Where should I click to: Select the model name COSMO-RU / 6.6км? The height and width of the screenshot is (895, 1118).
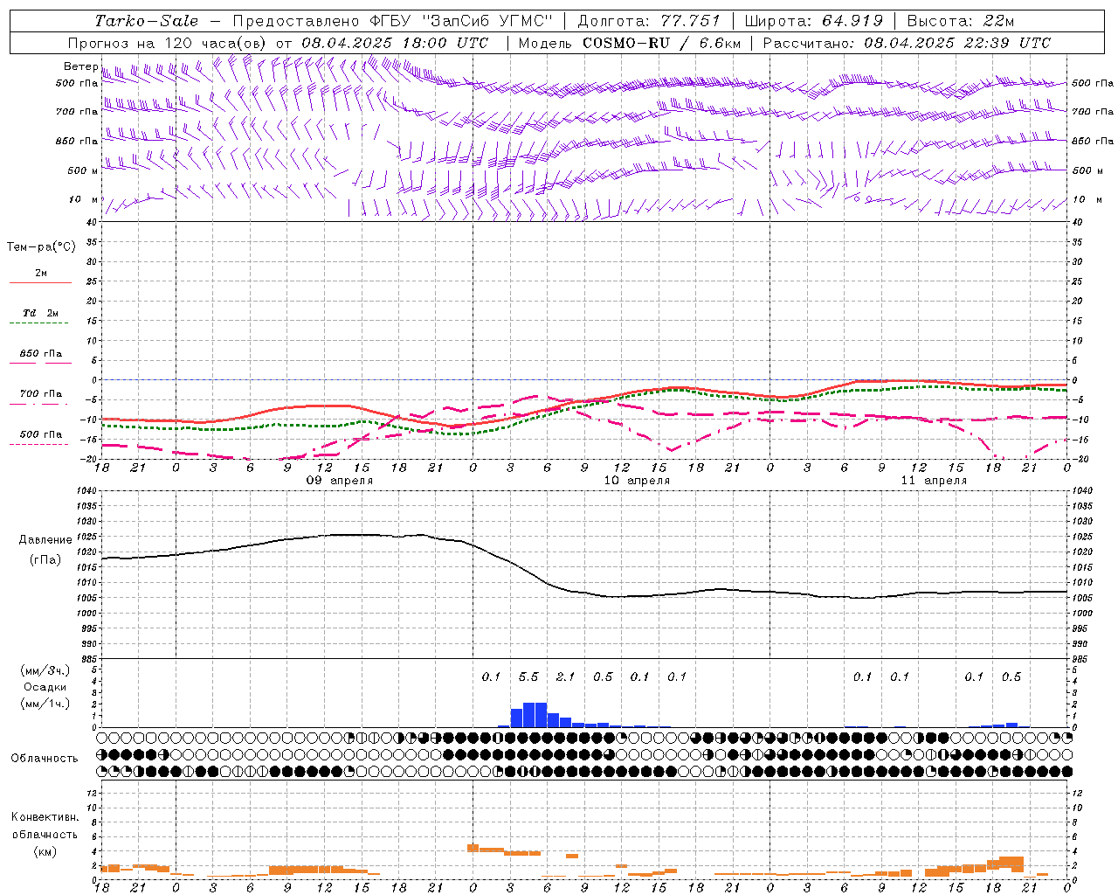661,43
